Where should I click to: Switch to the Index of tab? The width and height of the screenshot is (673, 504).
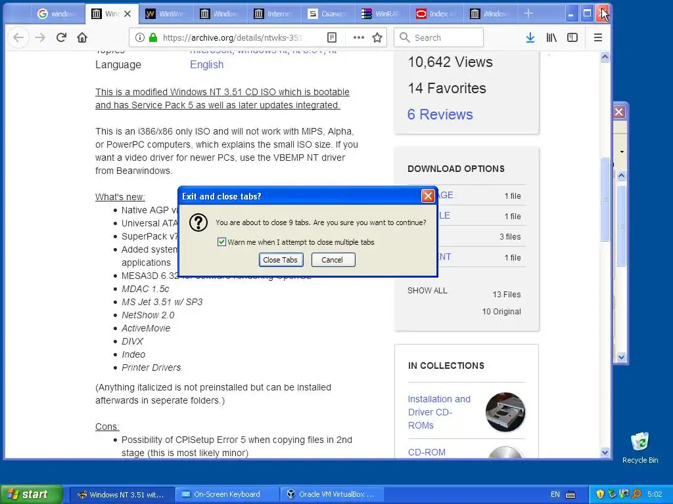(x=436, y=14)
